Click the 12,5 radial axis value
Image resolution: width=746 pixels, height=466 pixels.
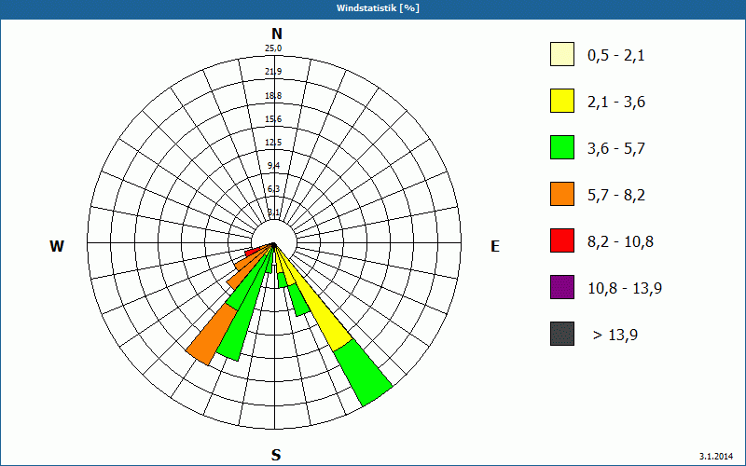274,143
